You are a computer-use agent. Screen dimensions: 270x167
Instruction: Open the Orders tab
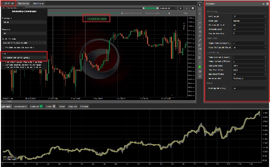(x=50, y=106)
